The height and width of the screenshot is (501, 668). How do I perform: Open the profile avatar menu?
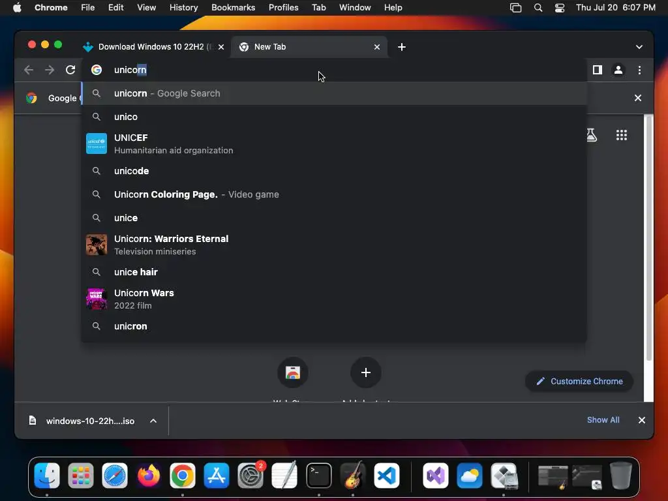[618, 70]
